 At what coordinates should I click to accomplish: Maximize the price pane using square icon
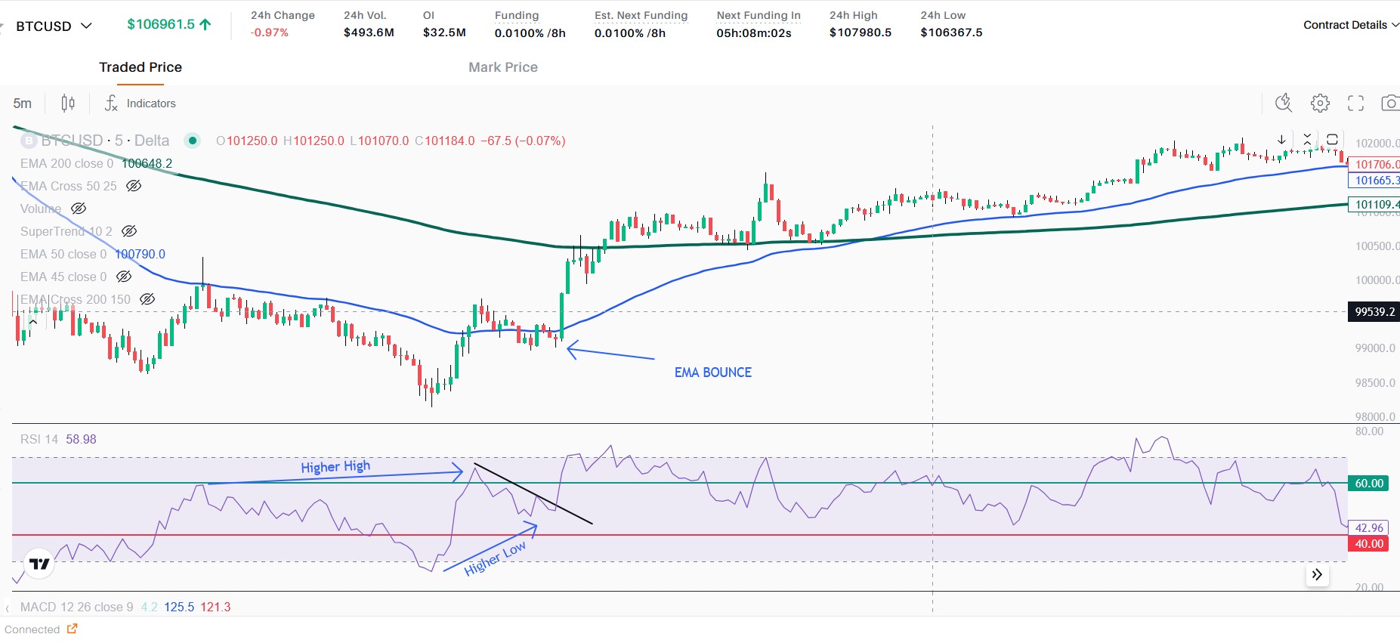[1332, 139]
